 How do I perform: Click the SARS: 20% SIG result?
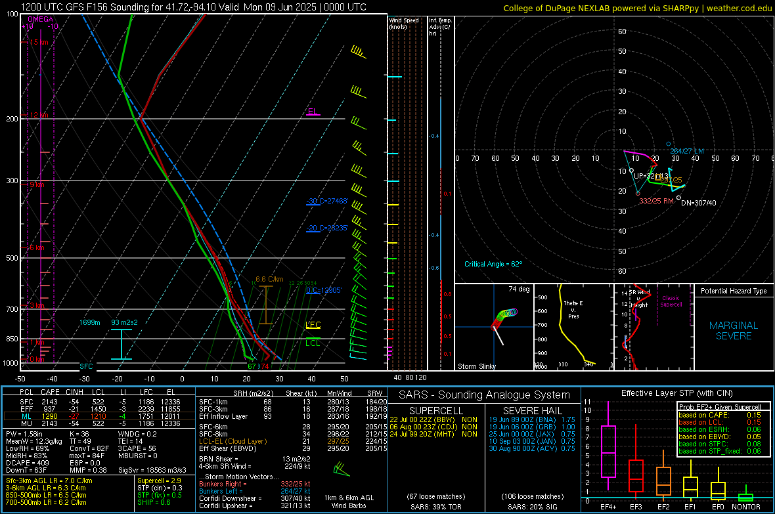point(532,507)
